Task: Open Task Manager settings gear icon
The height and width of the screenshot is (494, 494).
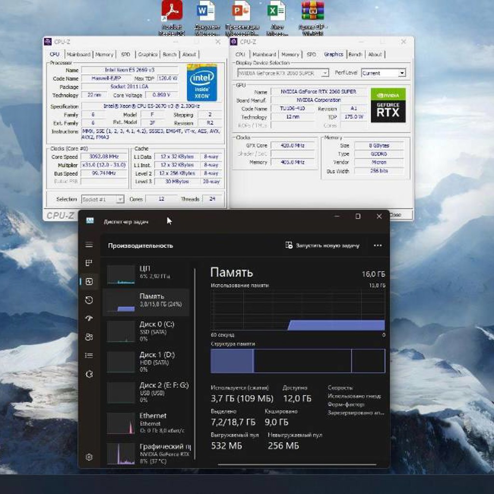Action: coord(89,457)
